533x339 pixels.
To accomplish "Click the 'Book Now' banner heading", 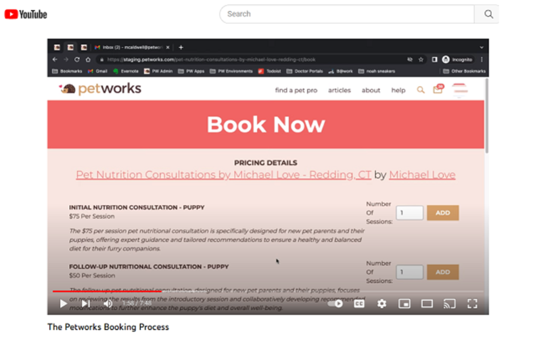I will pos(266,125).
